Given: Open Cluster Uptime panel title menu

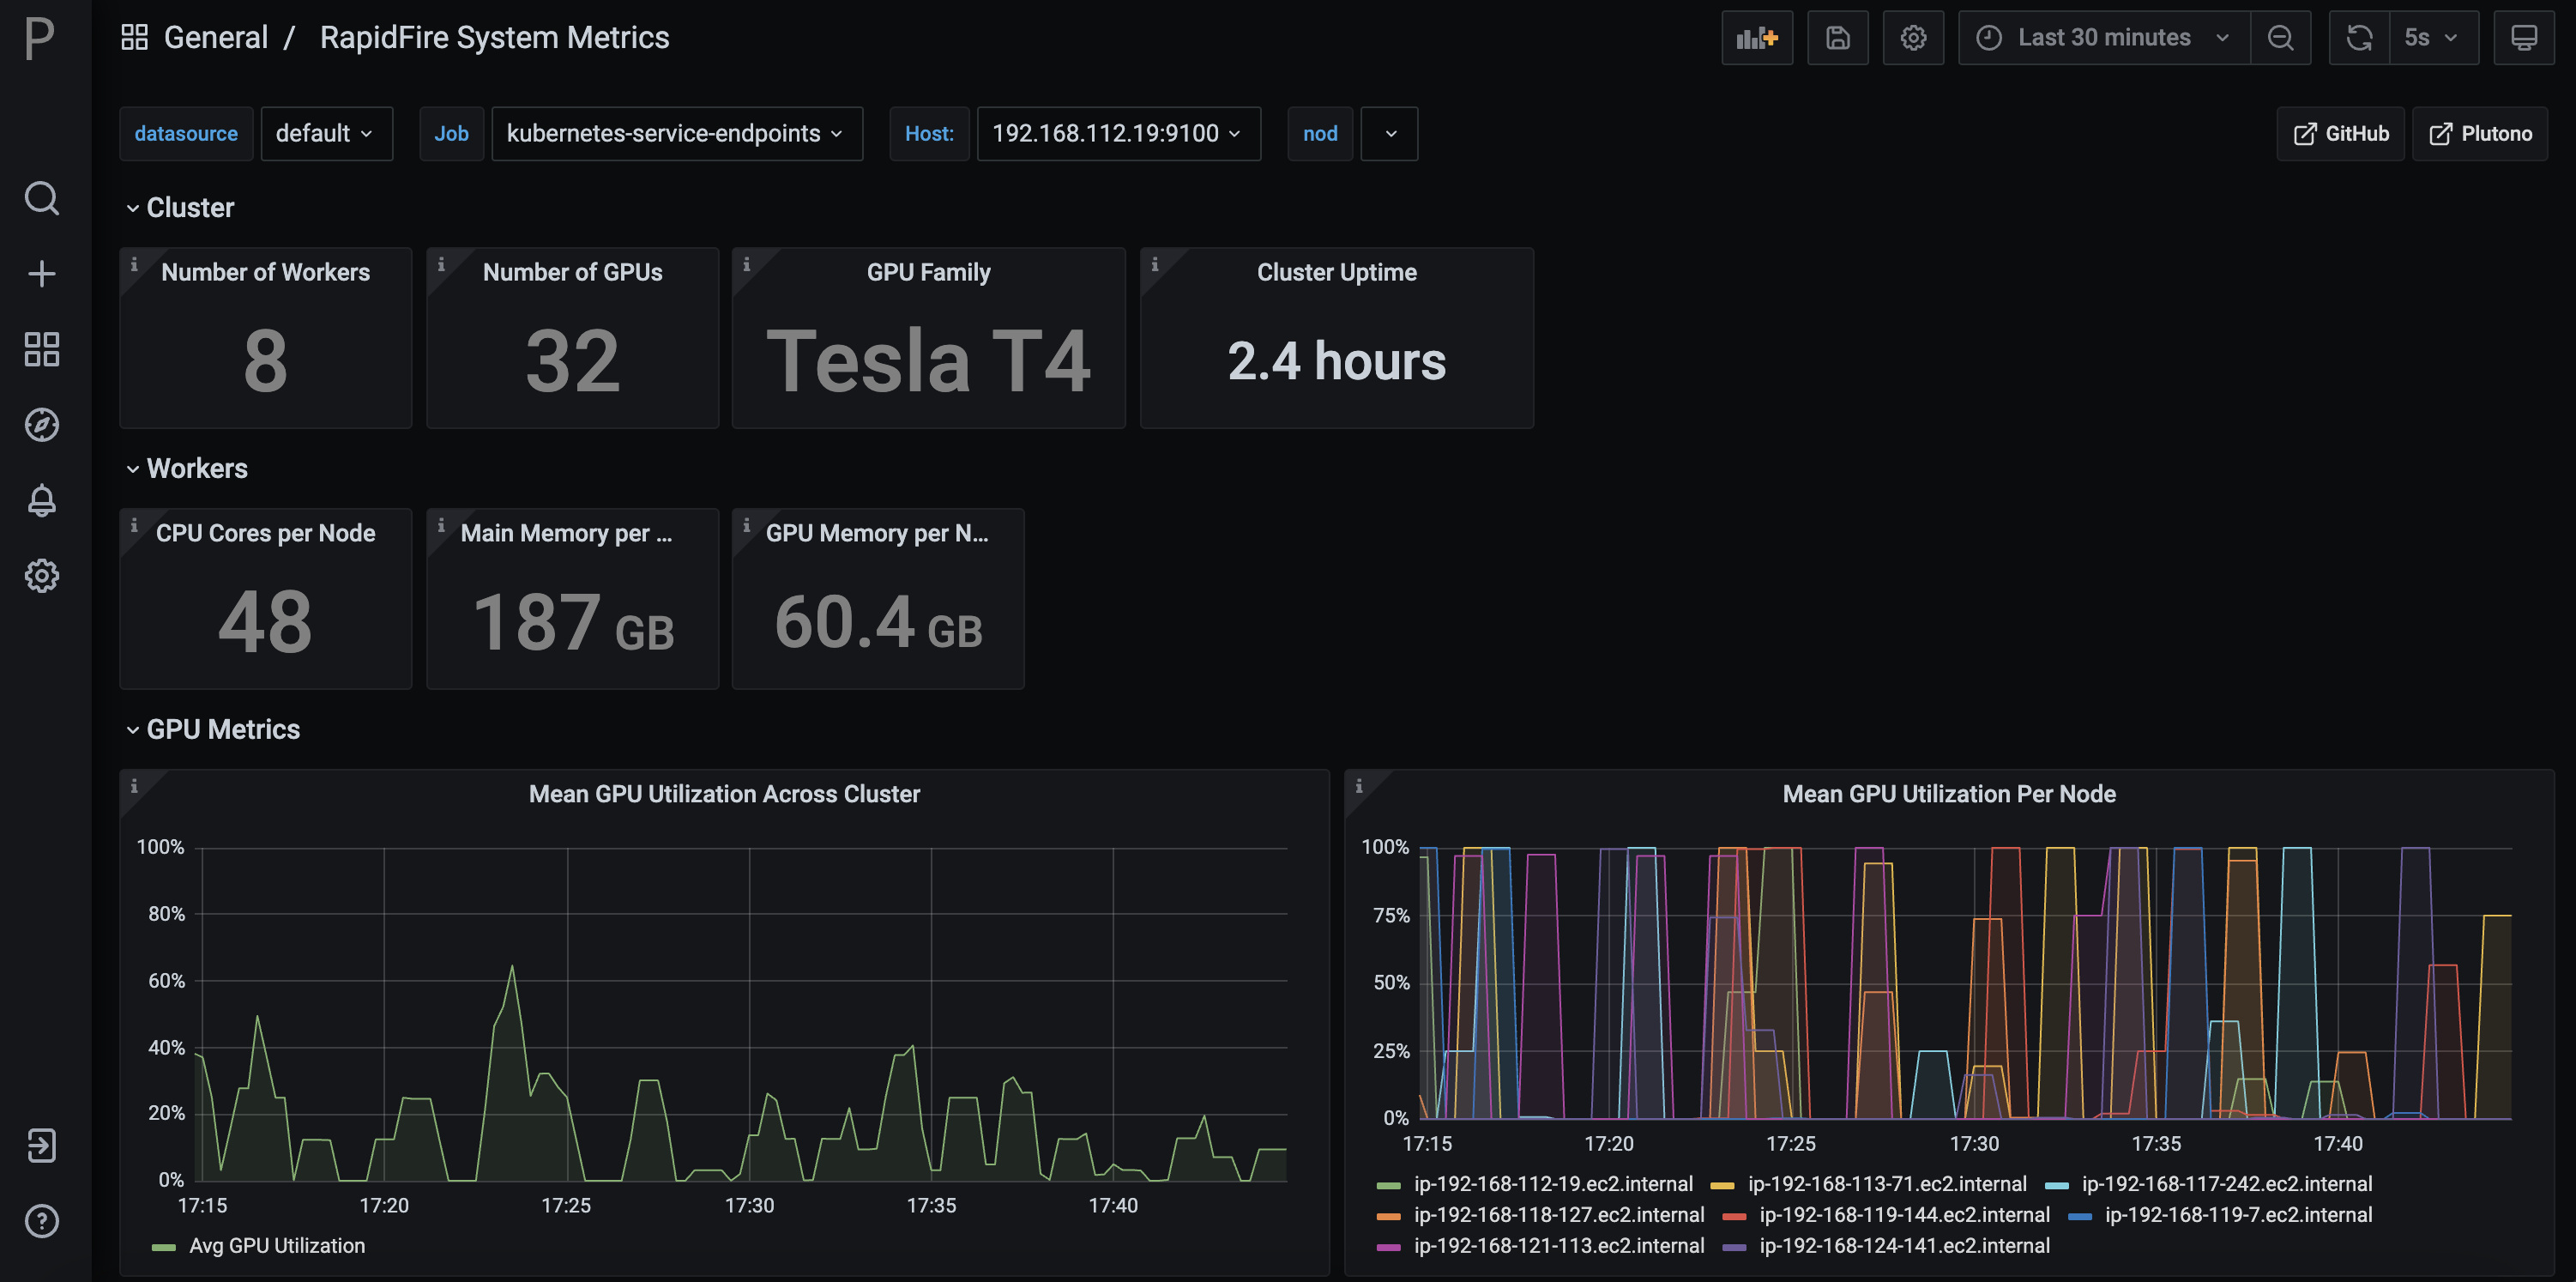Looking at the screenshot, I should click(1336, 272).
